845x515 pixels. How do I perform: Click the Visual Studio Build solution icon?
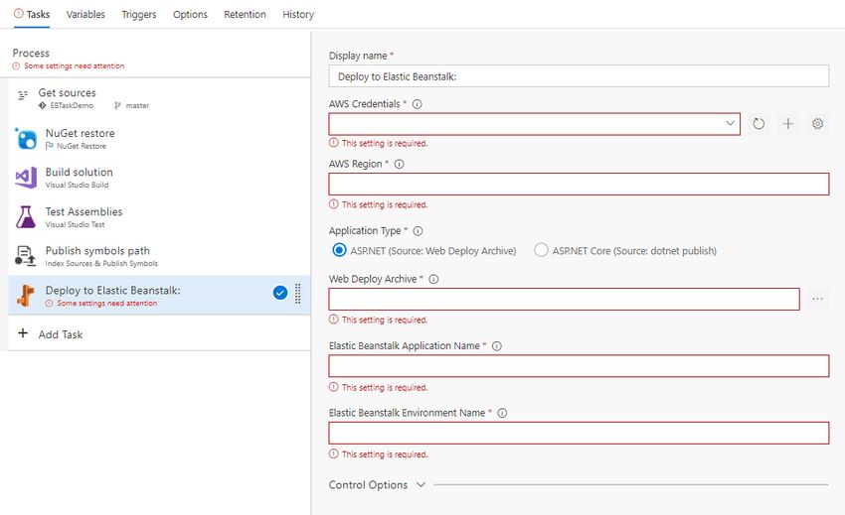[26, 178]
